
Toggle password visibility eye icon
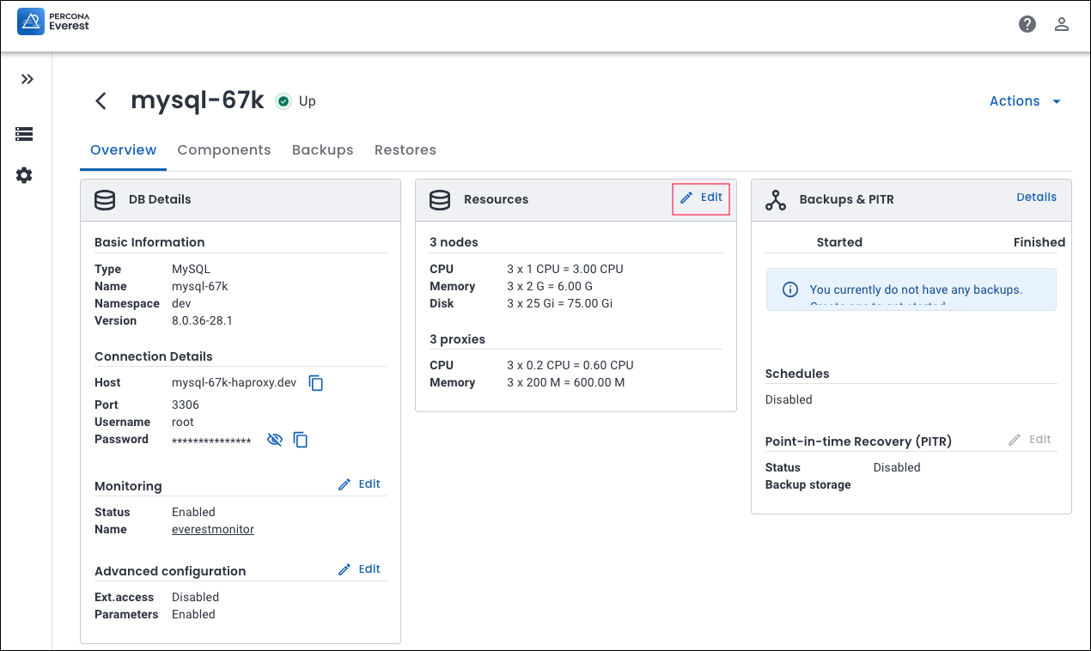pyautogui.click(x=275, y=440)
